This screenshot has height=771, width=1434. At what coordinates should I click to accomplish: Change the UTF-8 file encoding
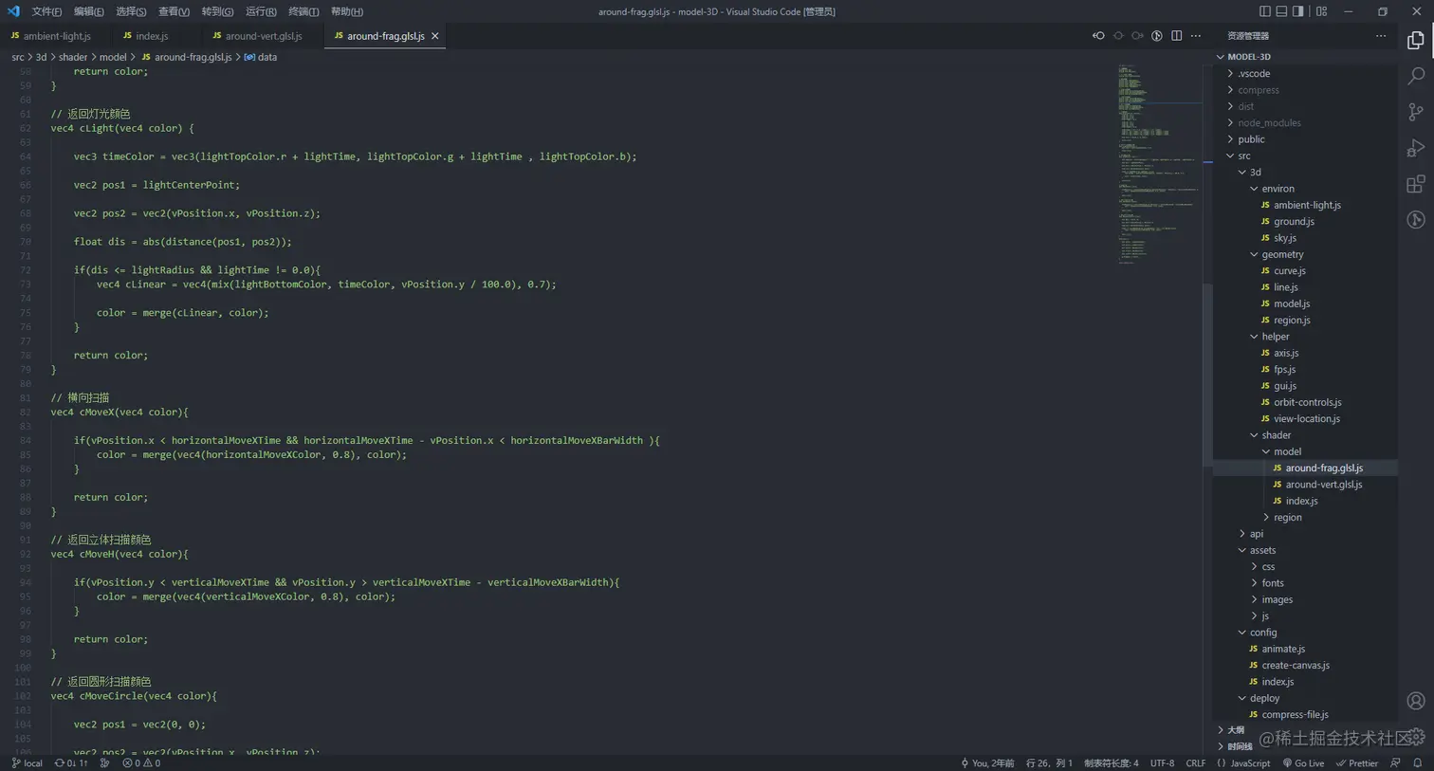click(1162, 763)
